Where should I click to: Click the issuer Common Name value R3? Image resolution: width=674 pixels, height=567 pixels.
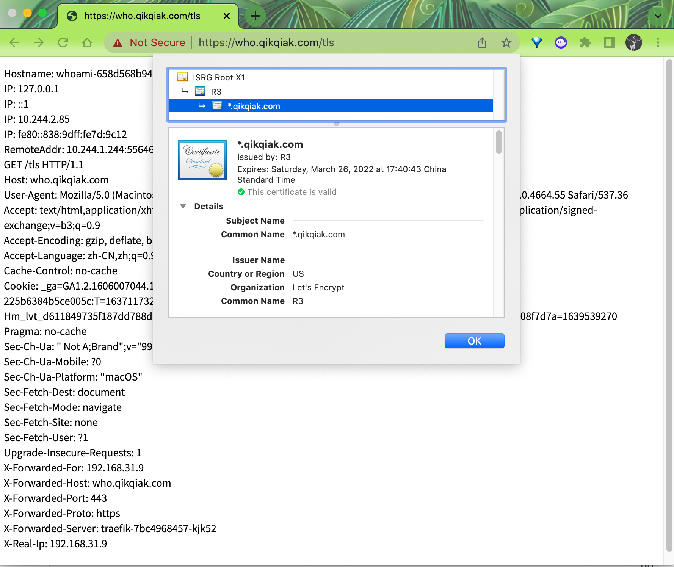[x=298, y=301]
